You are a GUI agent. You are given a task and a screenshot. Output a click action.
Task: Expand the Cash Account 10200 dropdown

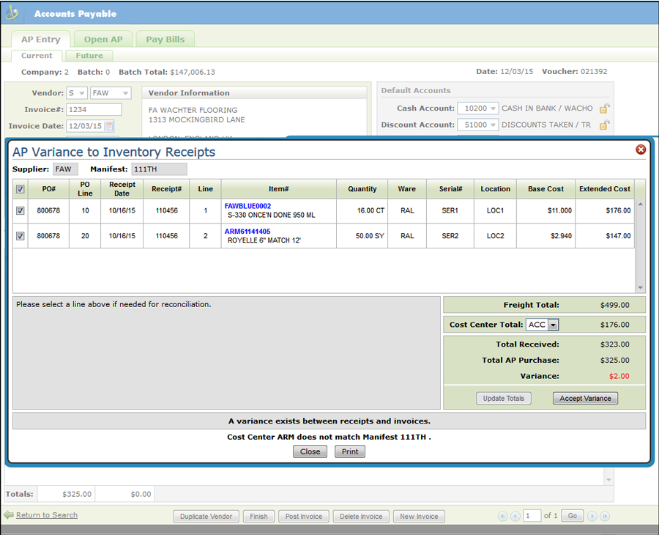coord(493,108)
